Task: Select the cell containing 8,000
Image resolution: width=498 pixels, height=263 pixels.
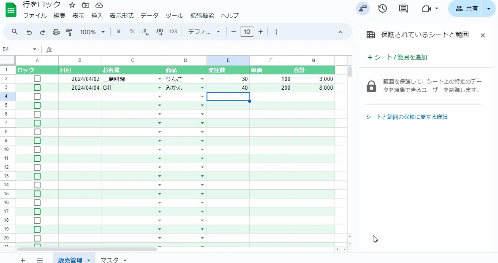Action: pyautogui.click(x=313, y=88)
